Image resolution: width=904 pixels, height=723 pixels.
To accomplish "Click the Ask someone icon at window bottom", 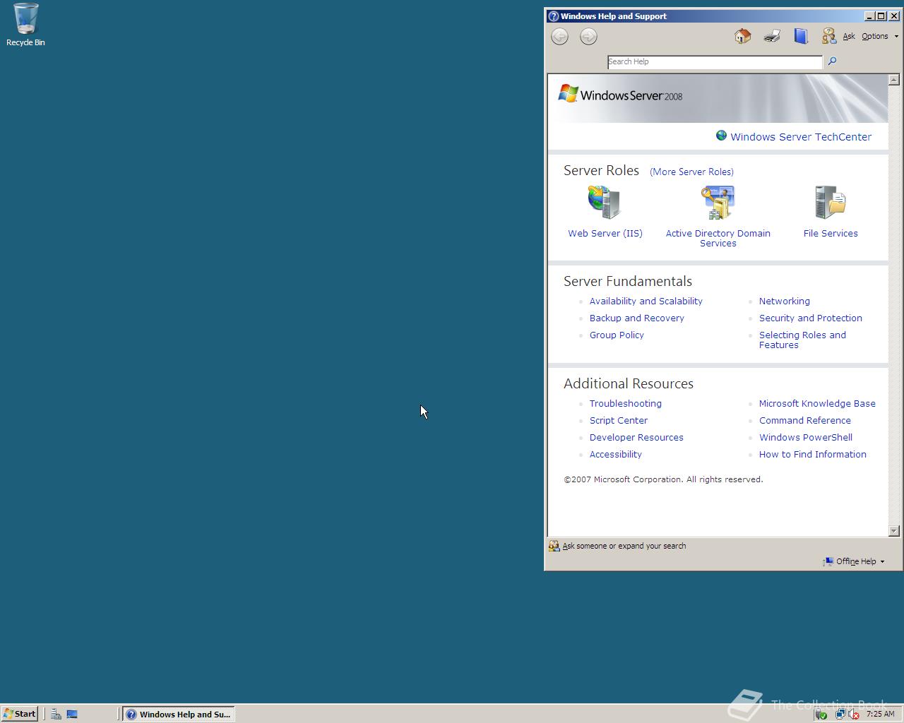I will pyautogui.click(x=554, y=546).
